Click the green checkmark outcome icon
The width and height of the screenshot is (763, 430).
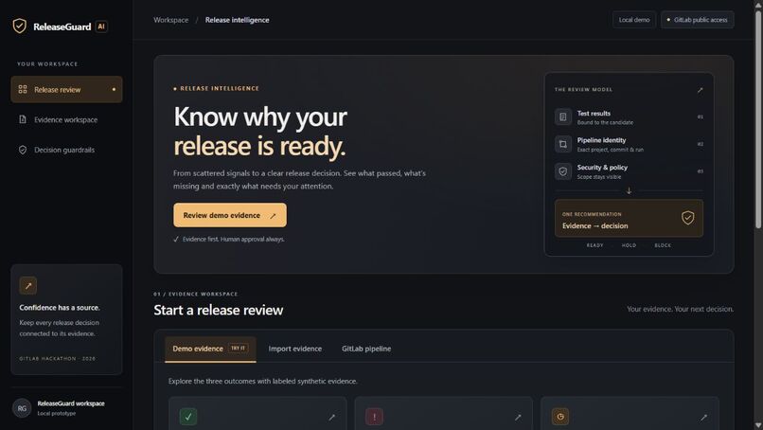point(188,417)
